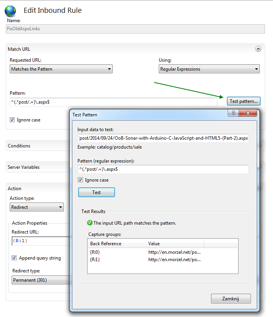This screenshot has height=317, width=273.
Task: Toggle Ignore case checkbox under Match URL pattern
Action: [x=12, y=120]
